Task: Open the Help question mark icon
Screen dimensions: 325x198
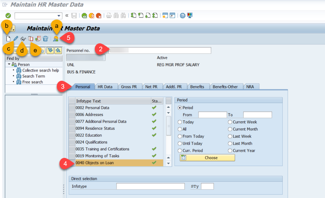Action: coord(183,16)
